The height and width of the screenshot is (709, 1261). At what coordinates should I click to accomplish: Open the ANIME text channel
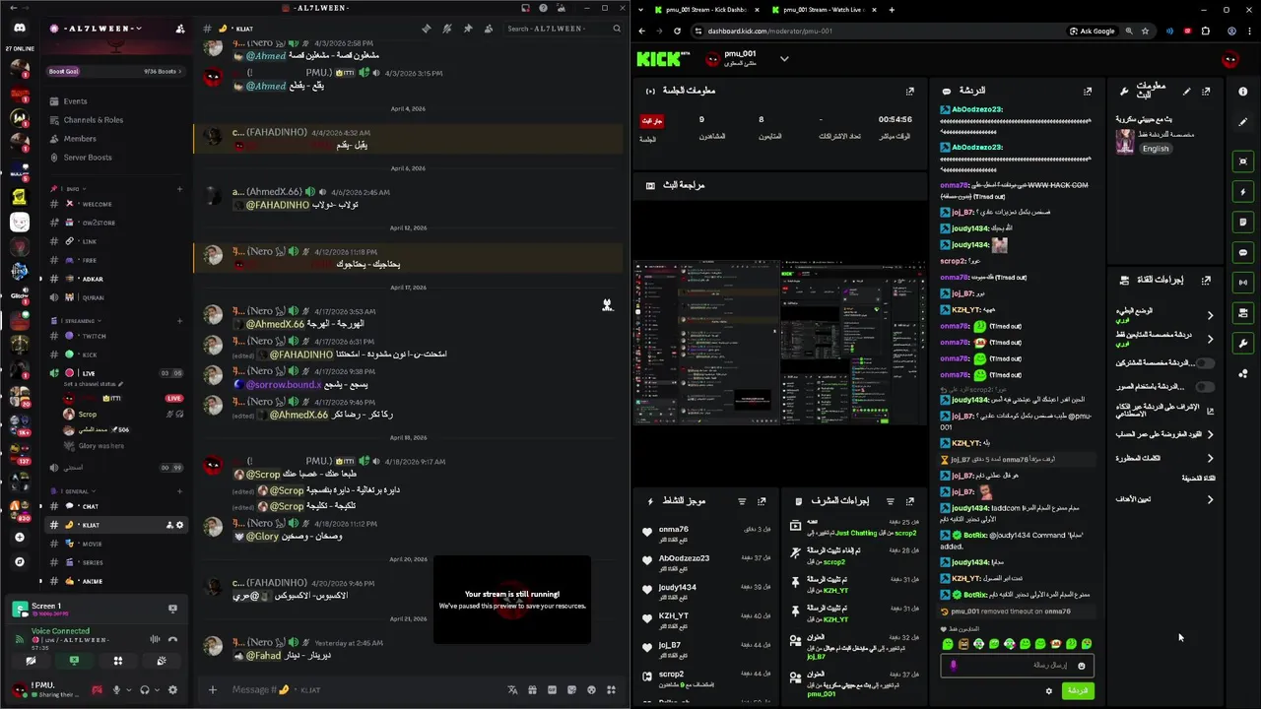coord(116,581)
